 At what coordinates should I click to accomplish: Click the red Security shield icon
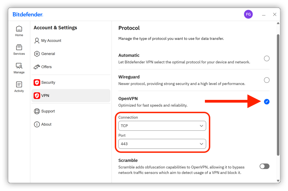point(37,82)
